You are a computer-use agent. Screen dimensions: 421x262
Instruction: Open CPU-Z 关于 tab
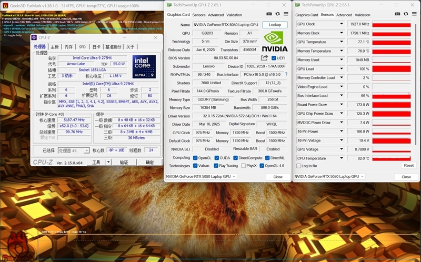click(x=130, y=47)
